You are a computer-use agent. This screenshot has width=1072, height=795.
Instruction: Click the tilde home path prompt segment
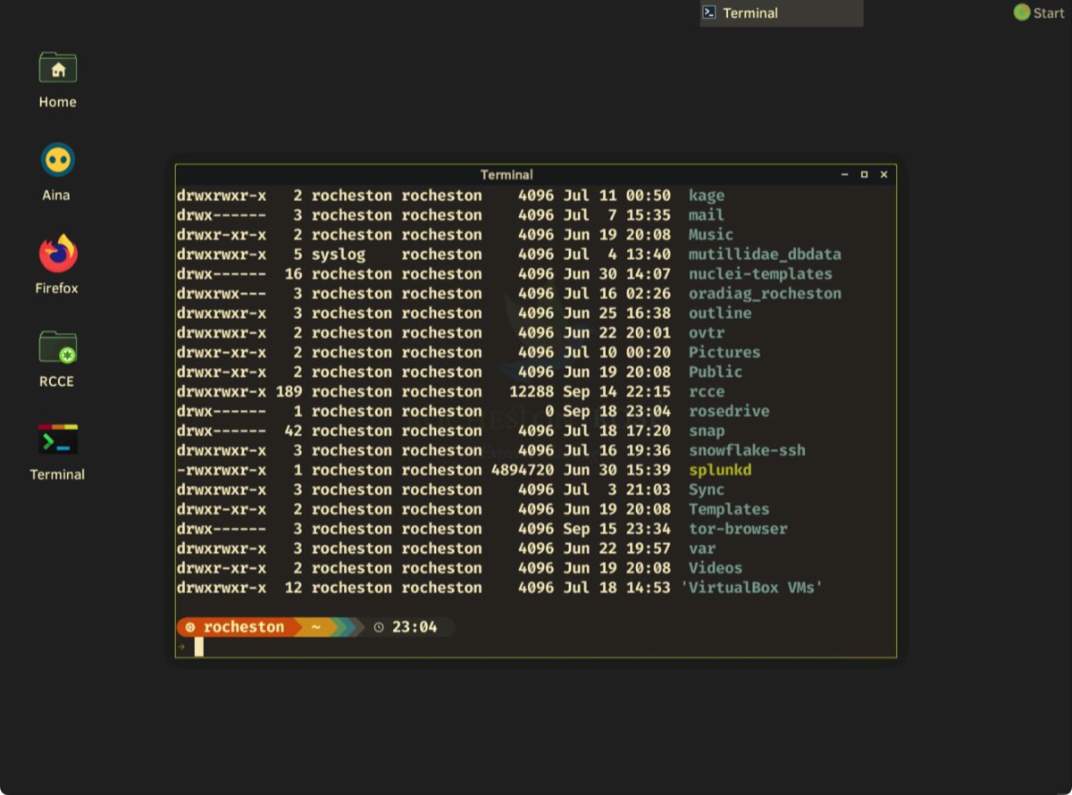click(x=315, y=627)
